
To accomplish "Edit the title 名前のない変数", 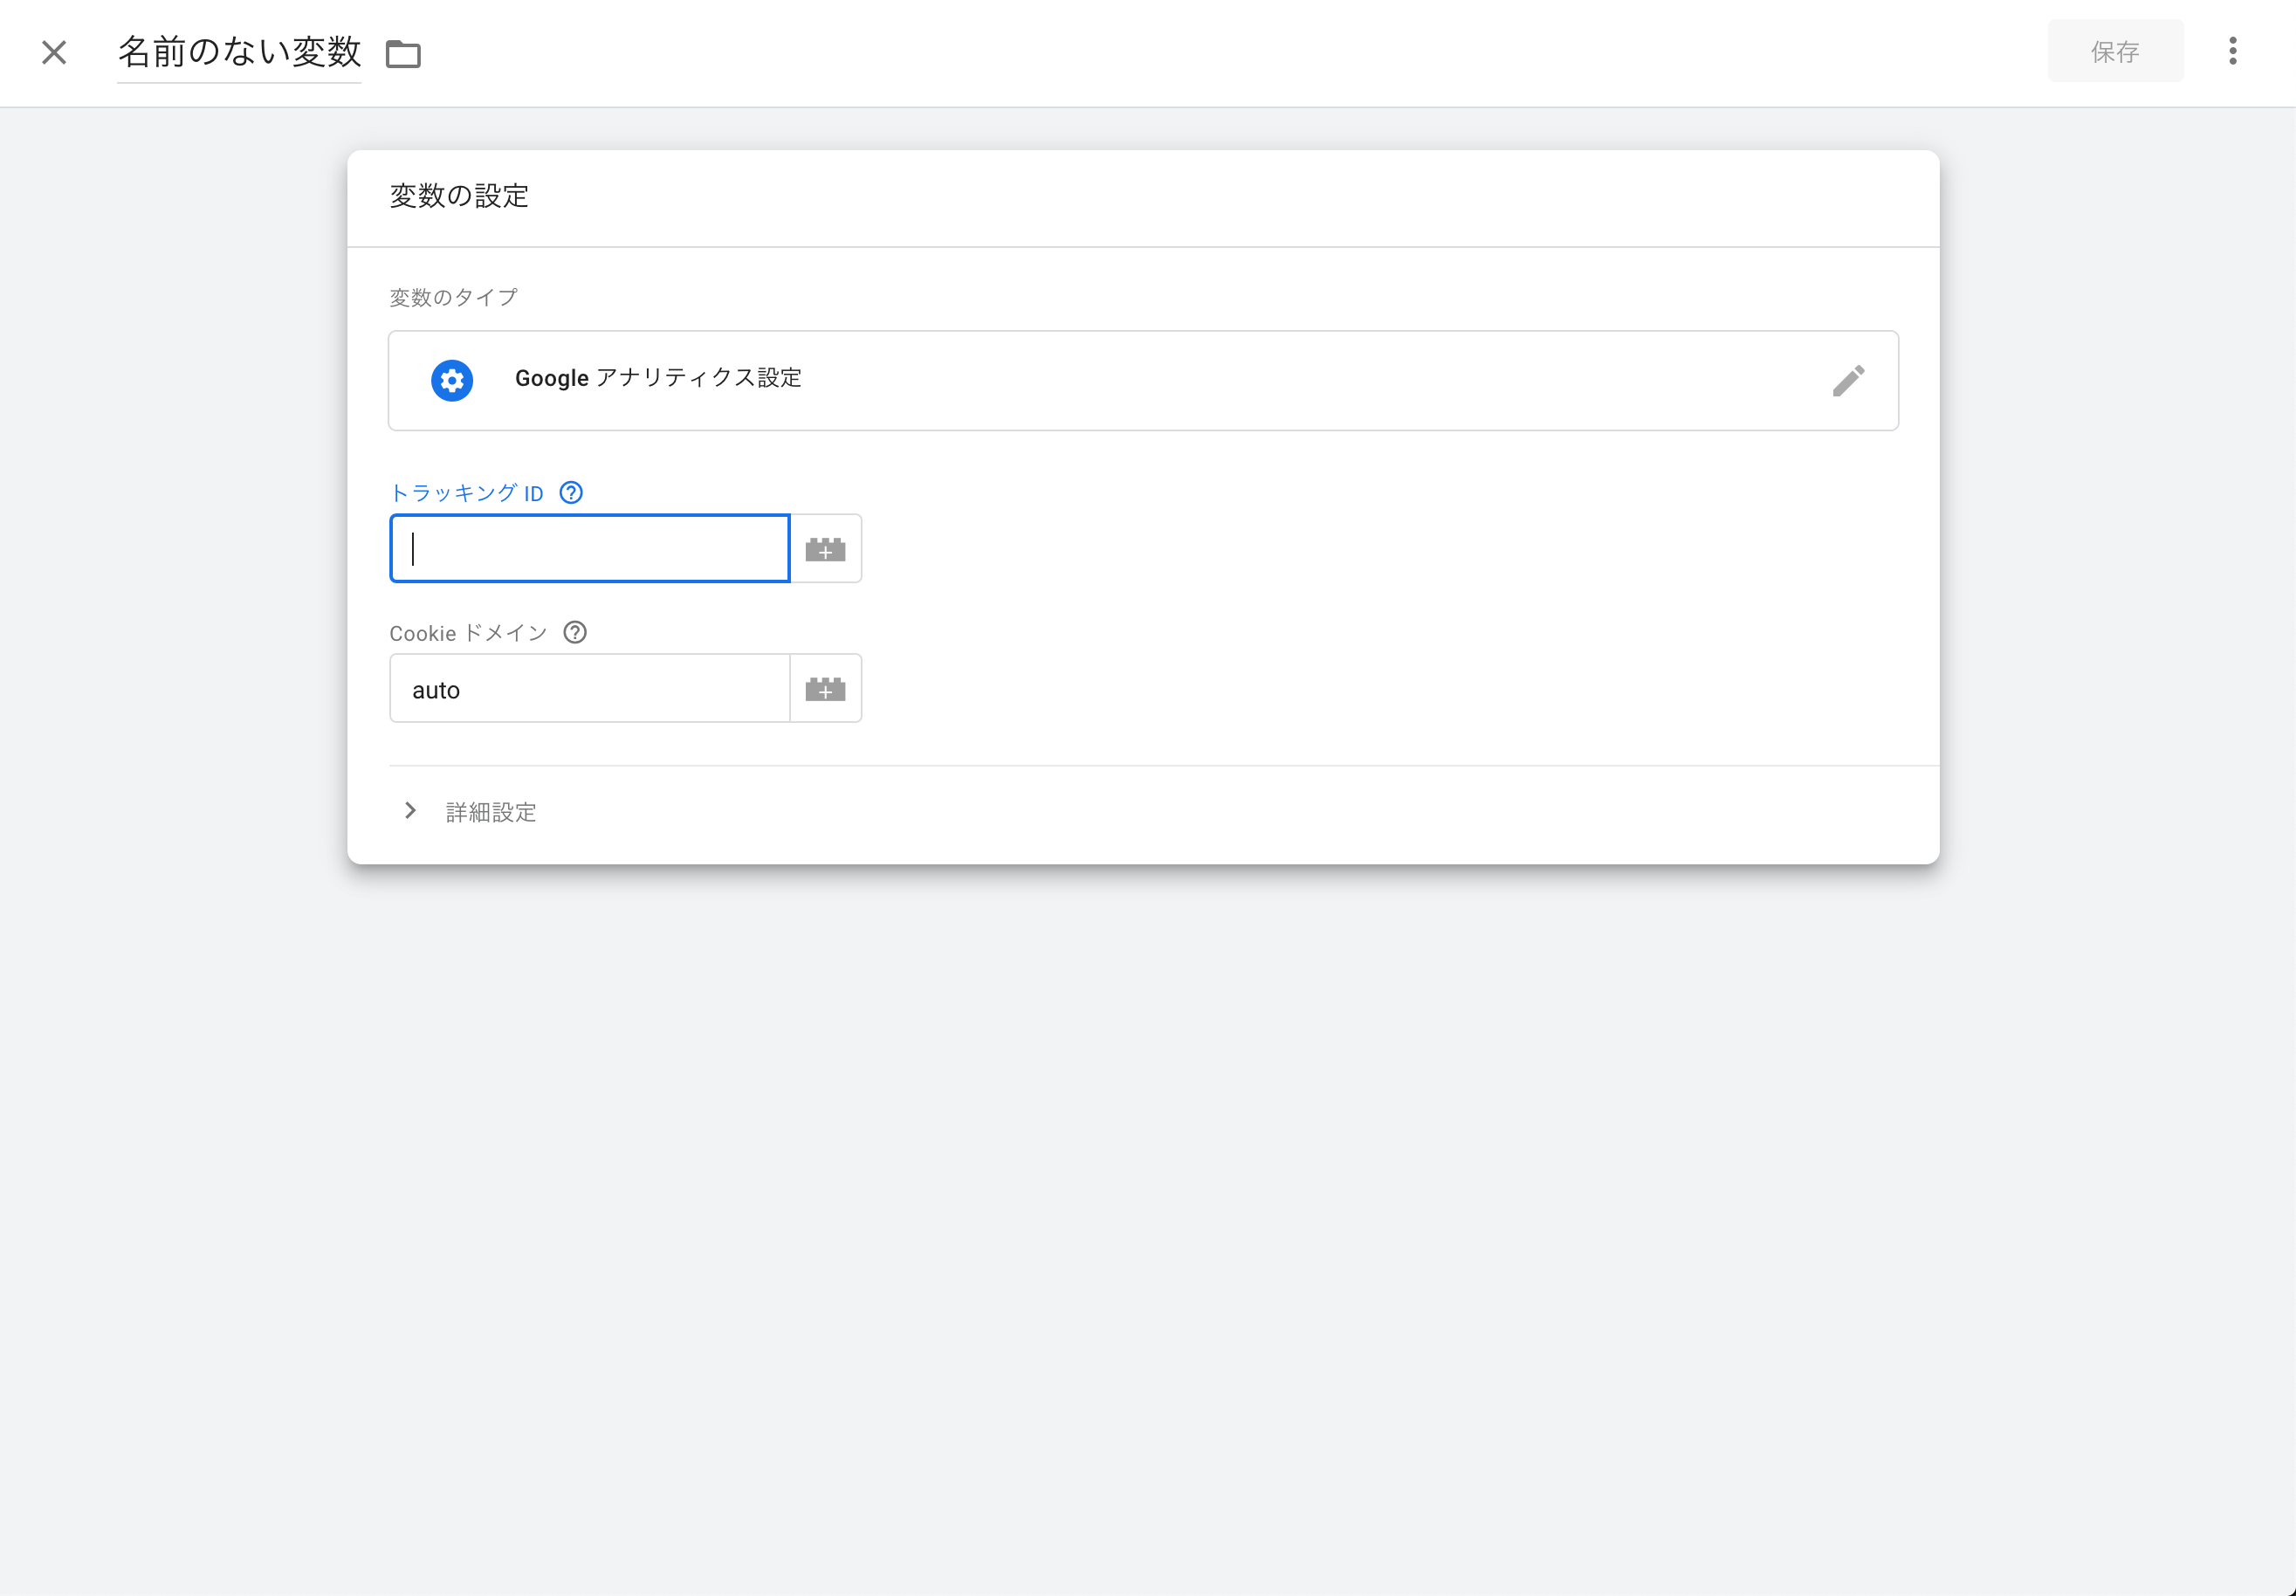I will click(x=239, y=52).
